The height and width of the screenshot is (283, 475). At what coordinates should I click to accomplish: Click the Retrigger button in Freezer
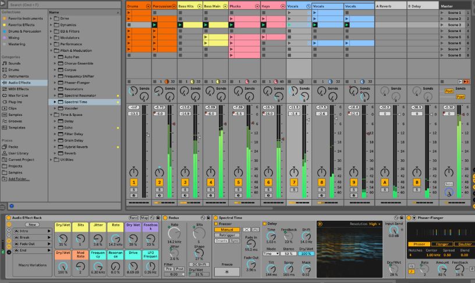227,235
